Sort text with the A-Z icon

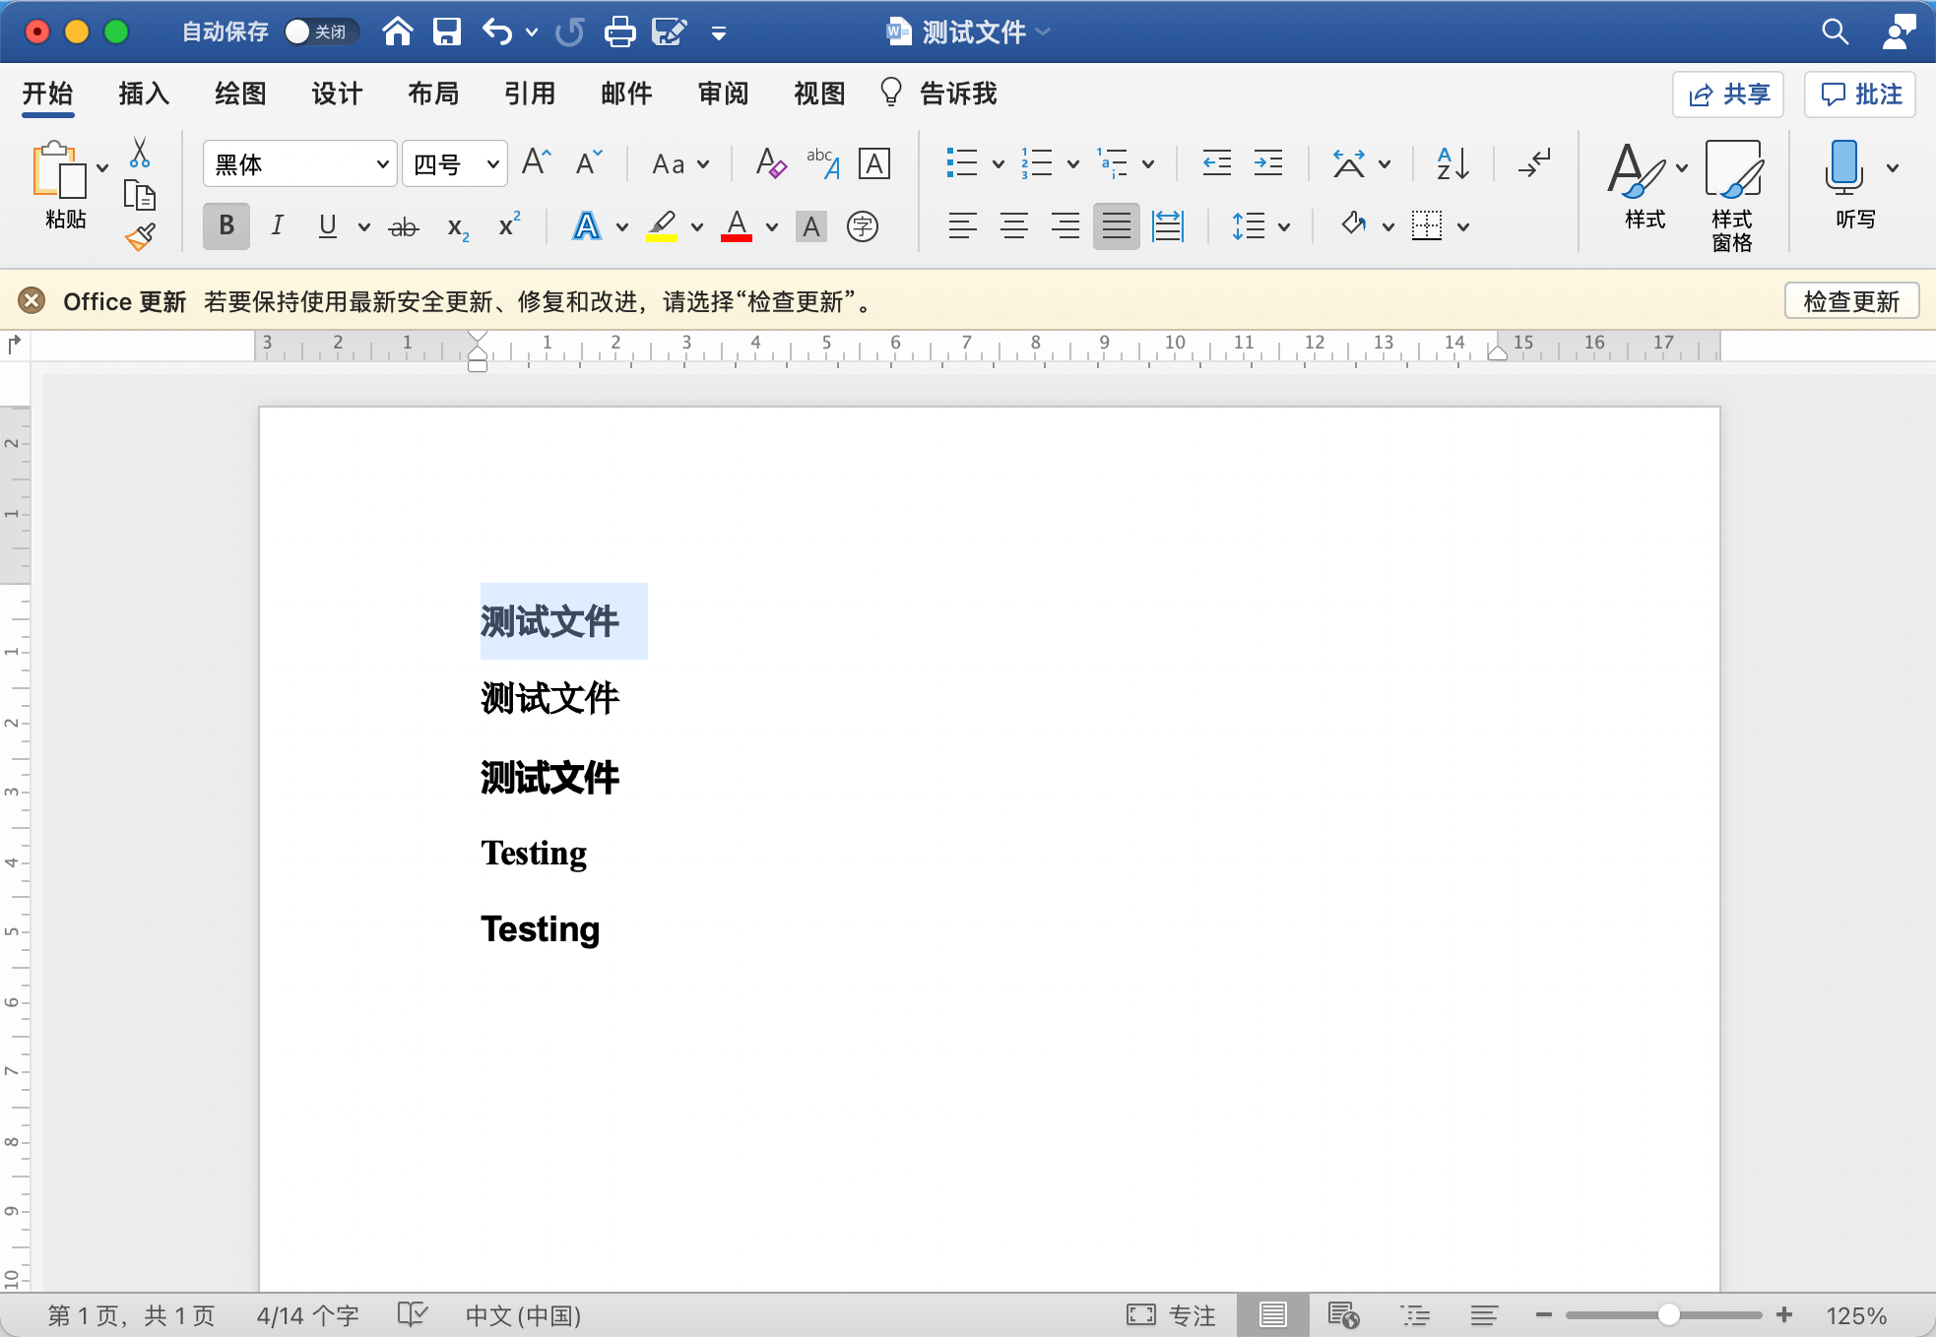point(1452,163)
